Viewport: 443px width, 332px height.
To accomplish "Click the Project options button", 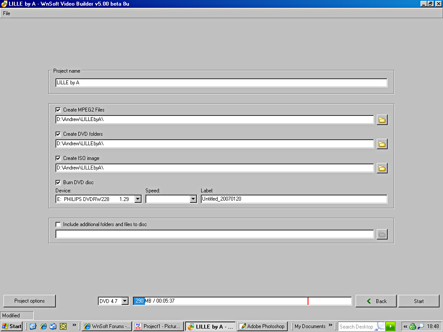I will tap(29, 301).
